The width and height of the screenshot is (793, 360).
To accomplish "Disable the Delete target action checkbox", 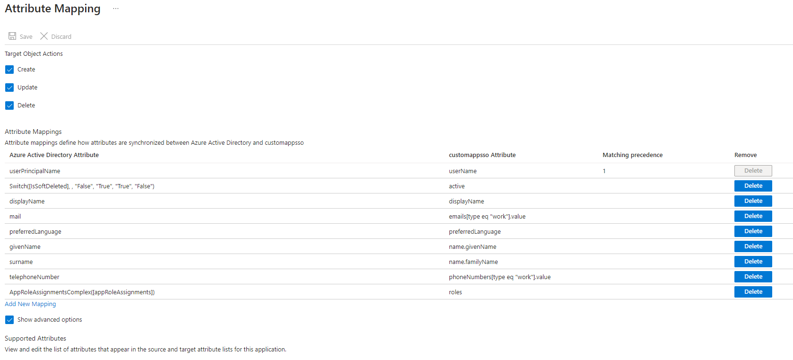I will (9, 105).
